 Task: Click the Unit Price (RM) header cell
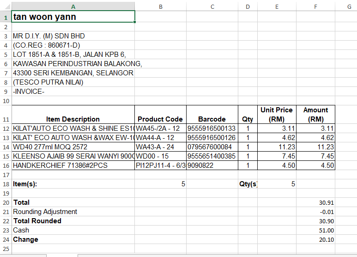[277, 115]
